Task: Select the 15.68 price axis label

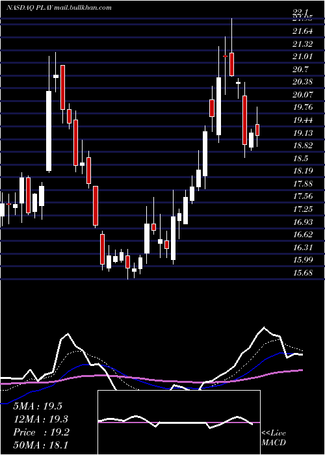Action: [303, 273]
